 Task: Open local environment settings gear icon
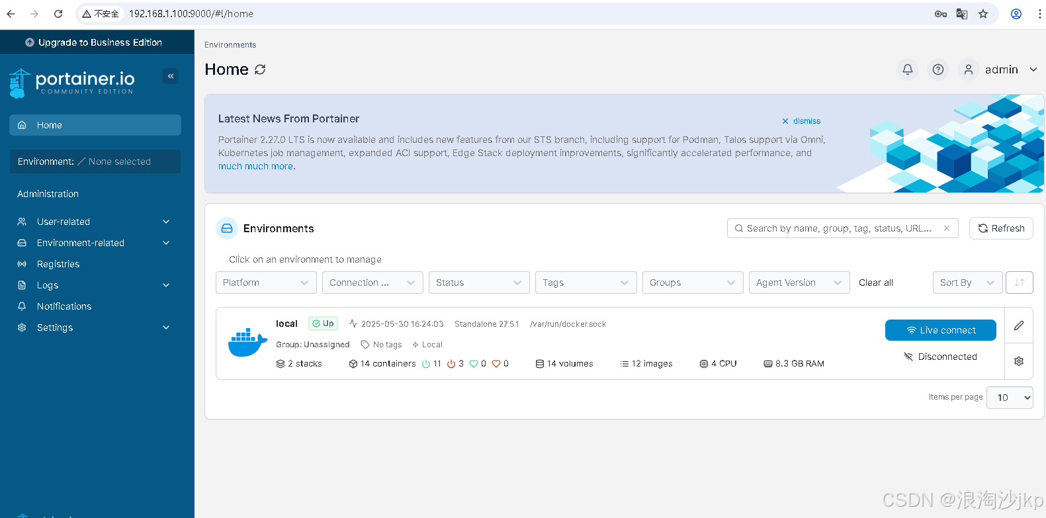pyautogui.click(x=1019, y=361)
